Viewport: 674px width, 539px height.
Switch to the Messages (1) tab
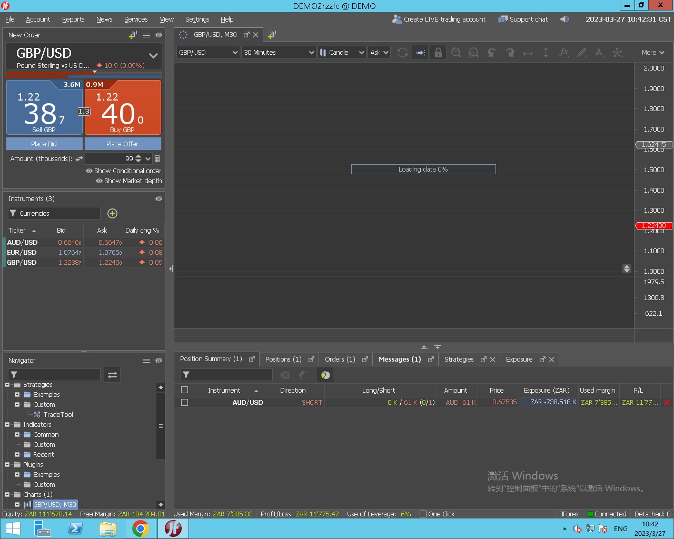(x=400, y=360)
